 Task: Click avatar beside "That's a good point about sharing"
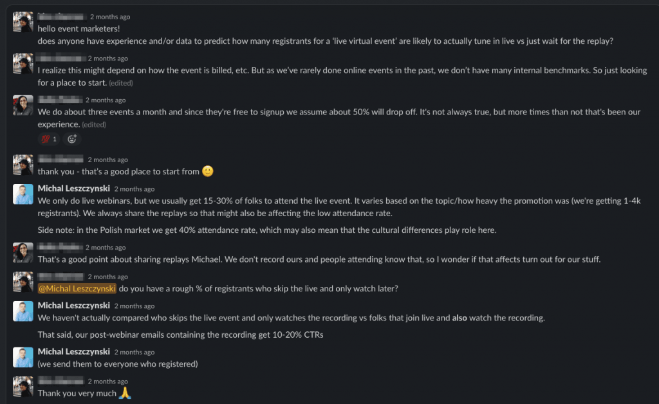click(23, 253)
